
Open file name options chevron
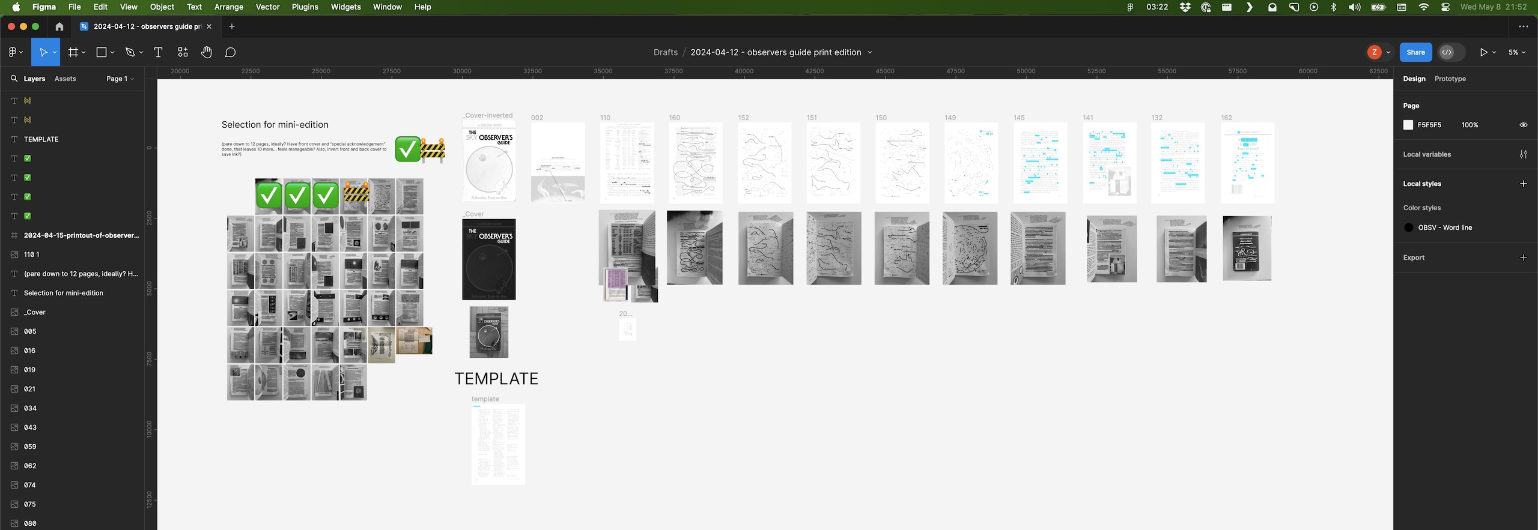tap(869, 53)
